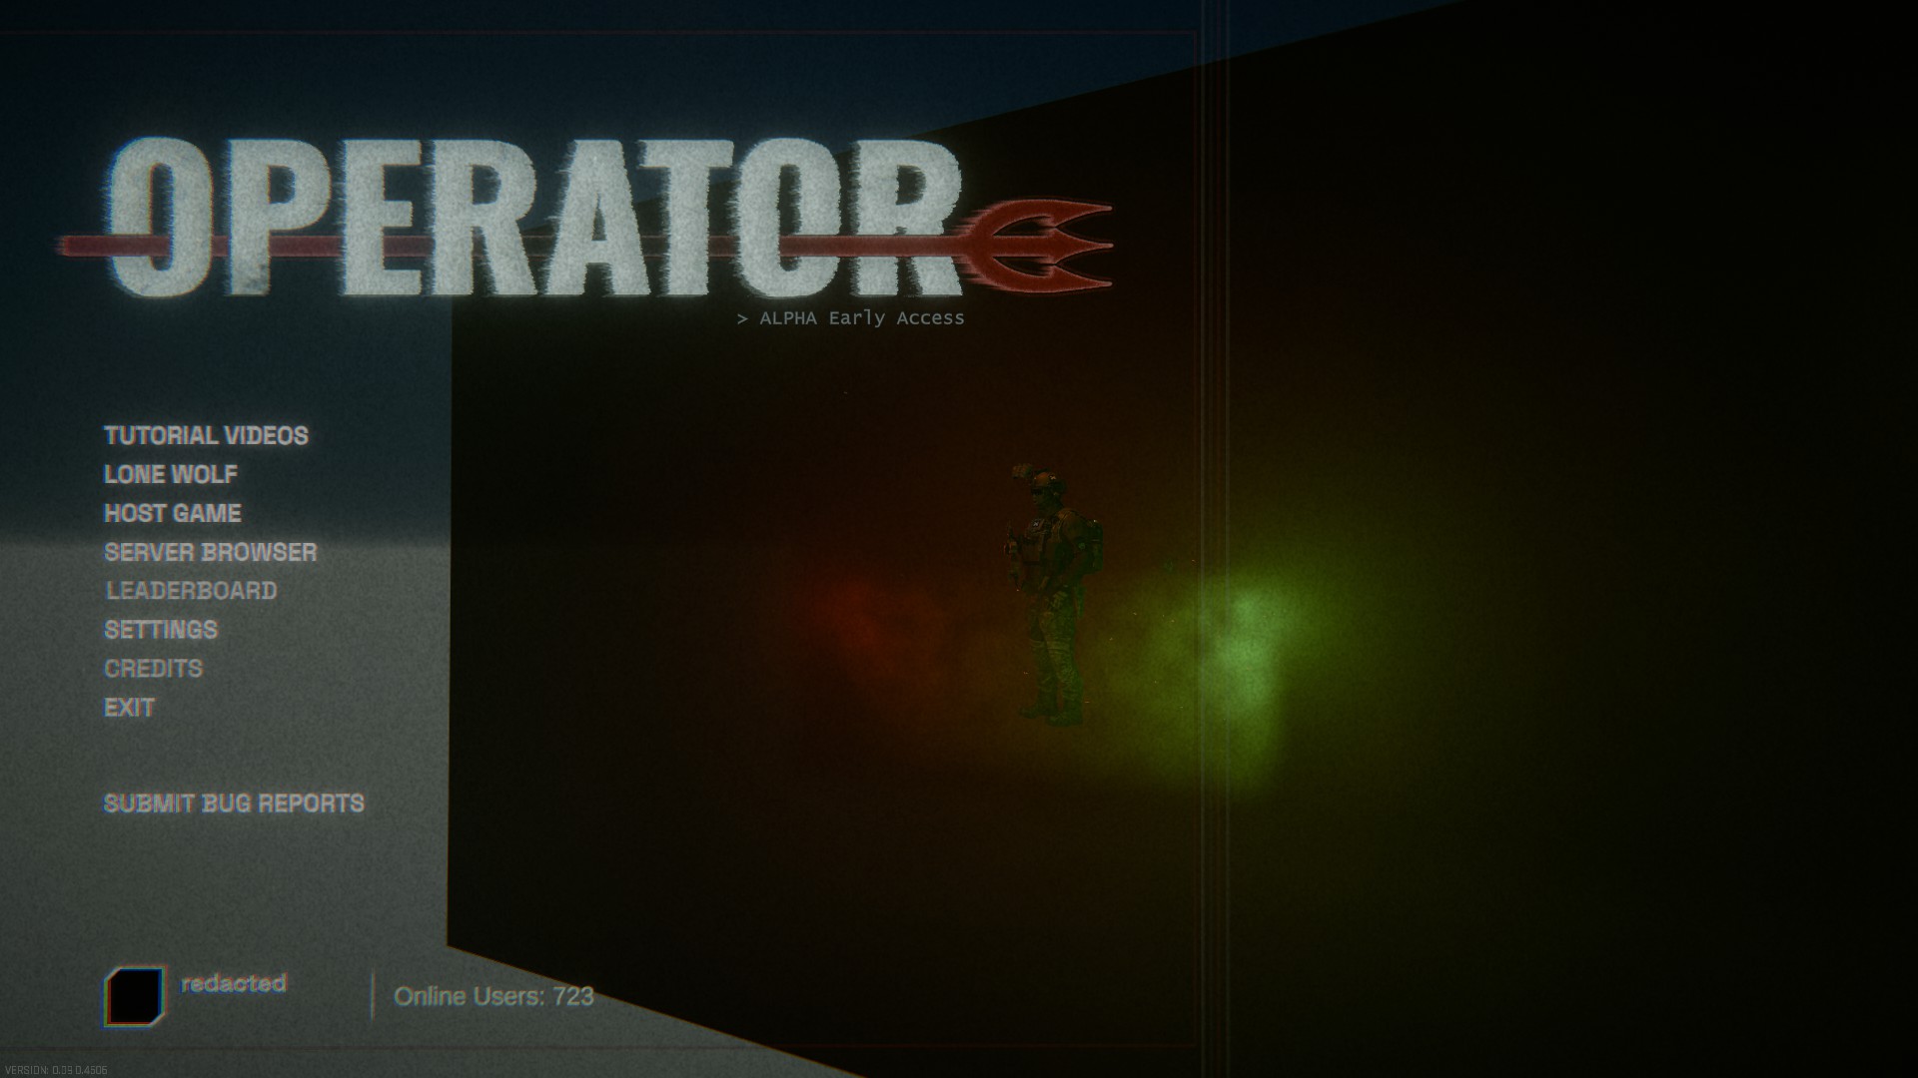Screen dimensions: 1918x1078
Task: Click Submit Bug Reports link
Action: tap(234, 804)
